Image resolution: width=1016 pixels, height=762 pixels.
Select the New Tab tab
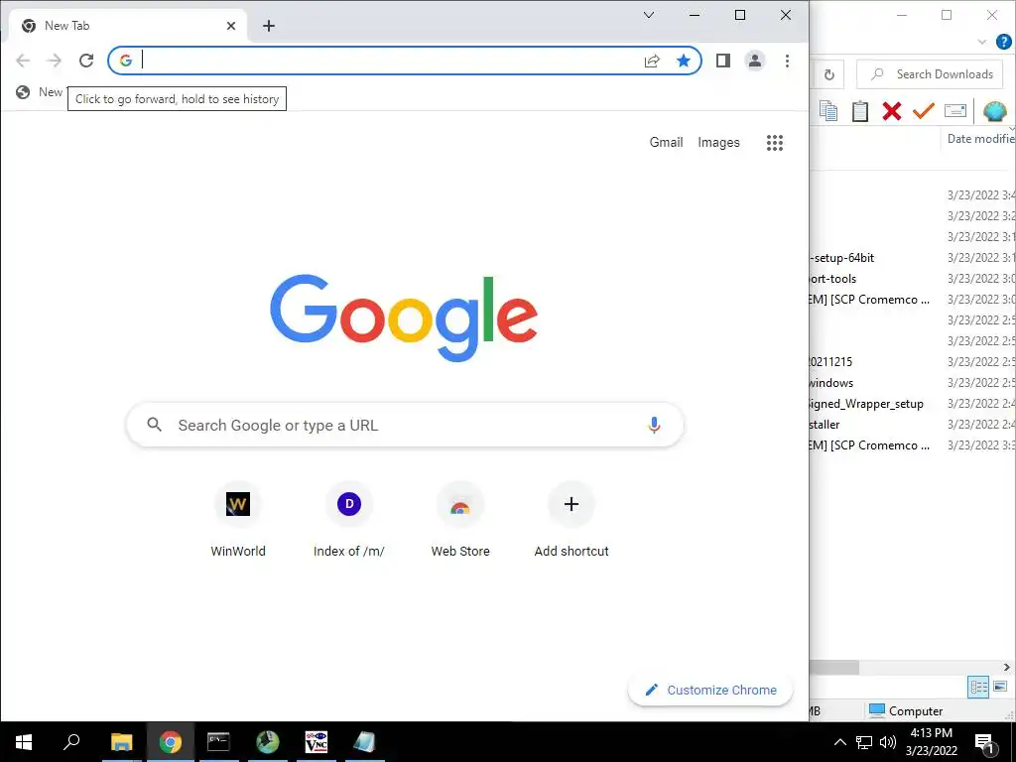coord(128,26)
